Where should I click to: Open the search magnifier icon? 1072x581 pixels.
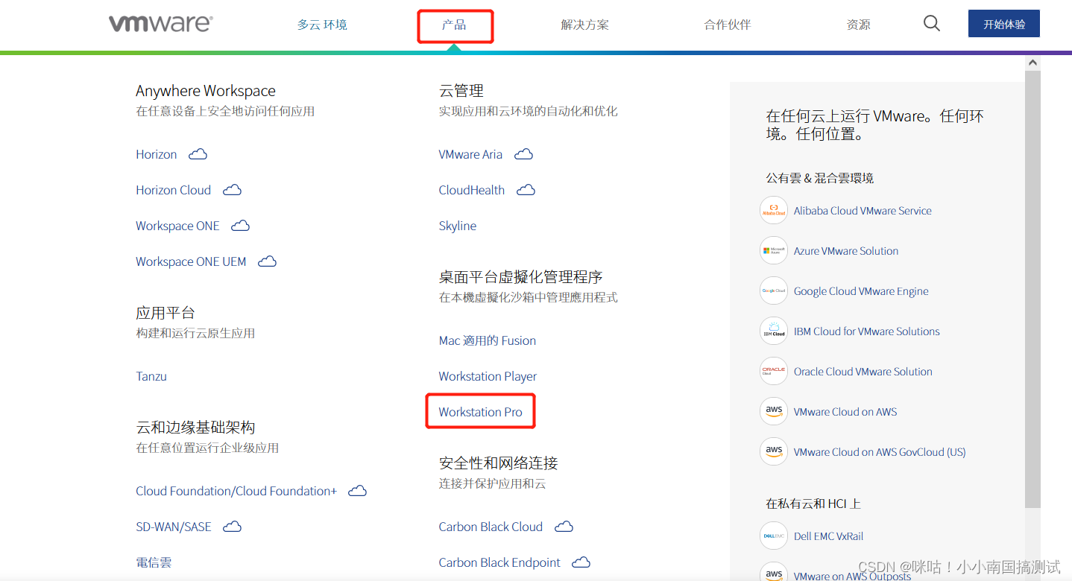(x=931, y=23)
